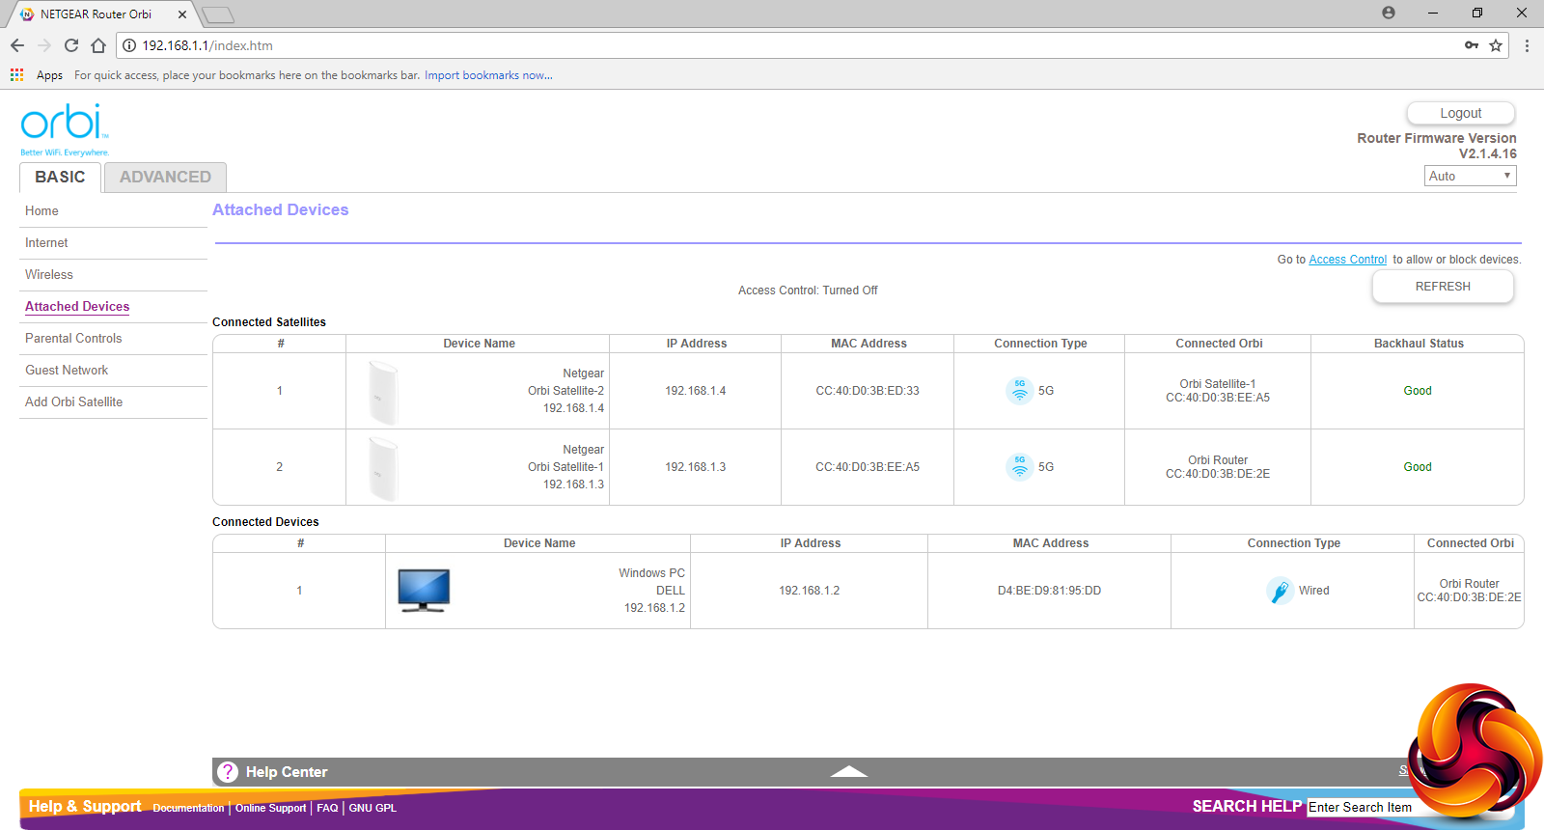Open the Chrome Apps shortcut
Image resolution: width=1544 pixels, height=830 pixels.
[x=37, y=75]
